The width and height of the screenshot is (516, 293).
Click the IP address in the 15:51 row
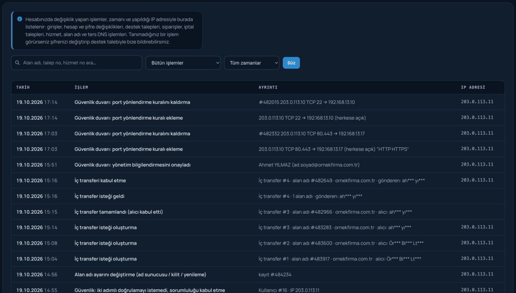477,164
